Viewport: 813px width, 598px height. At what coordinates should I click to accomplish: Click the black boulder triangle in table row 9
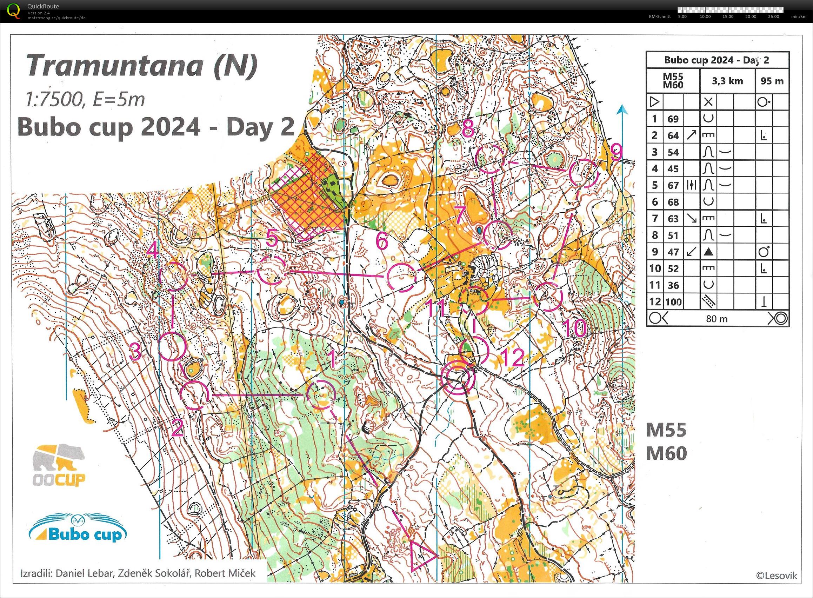tap(708, 252)
